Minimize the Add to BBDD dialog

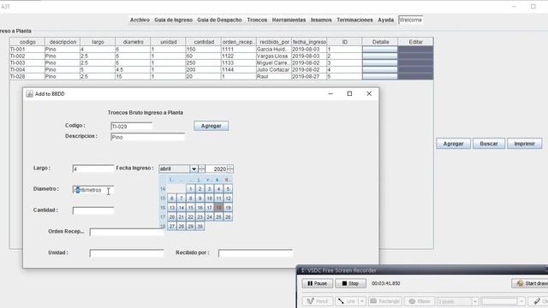[331, 93]
